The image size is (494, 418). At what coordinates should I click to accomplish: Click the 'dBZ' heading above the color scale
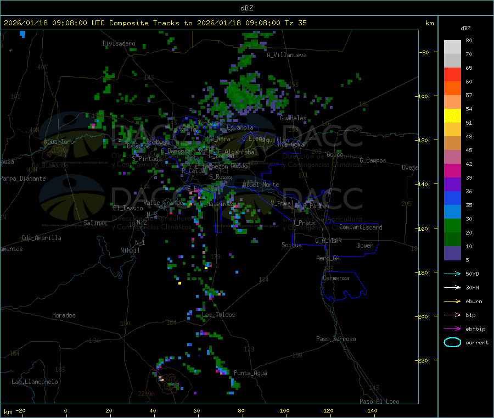click(x=465, y=29)
